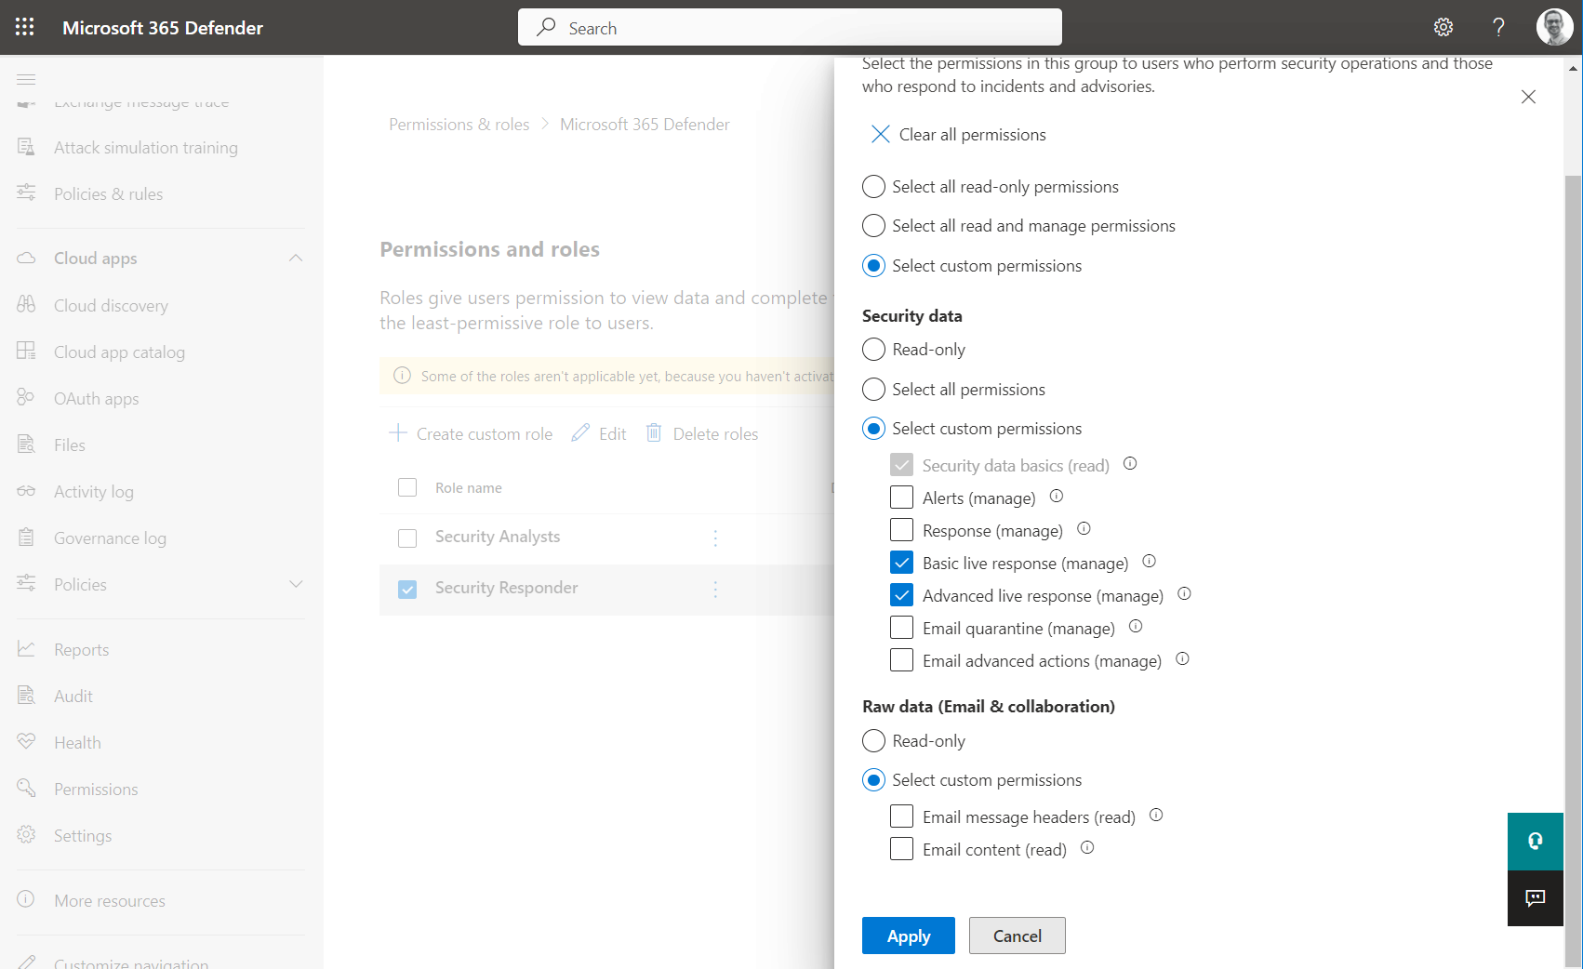This screenshot has width=1583, height=969.
Task: Show info for Basic live response (manage)
Action: (1149, 561)
